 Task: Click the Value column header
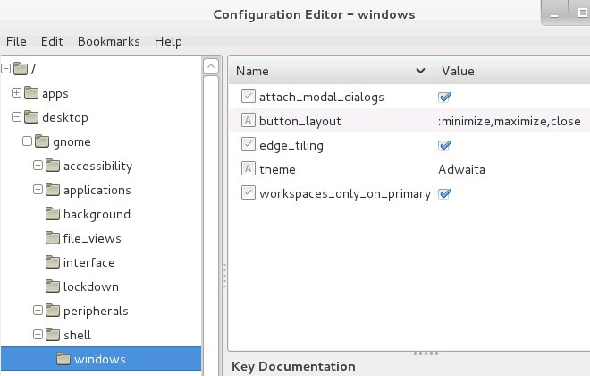pyautogui.click(x=510, y=71)
